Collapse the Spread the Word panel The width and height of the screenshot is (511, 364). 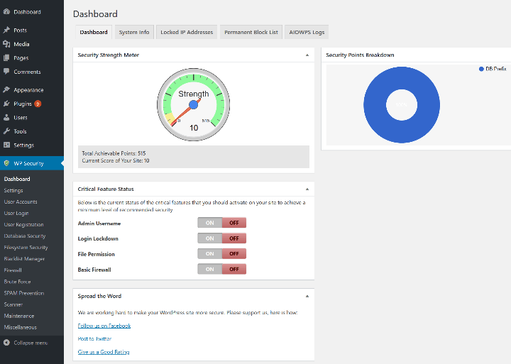307,296
